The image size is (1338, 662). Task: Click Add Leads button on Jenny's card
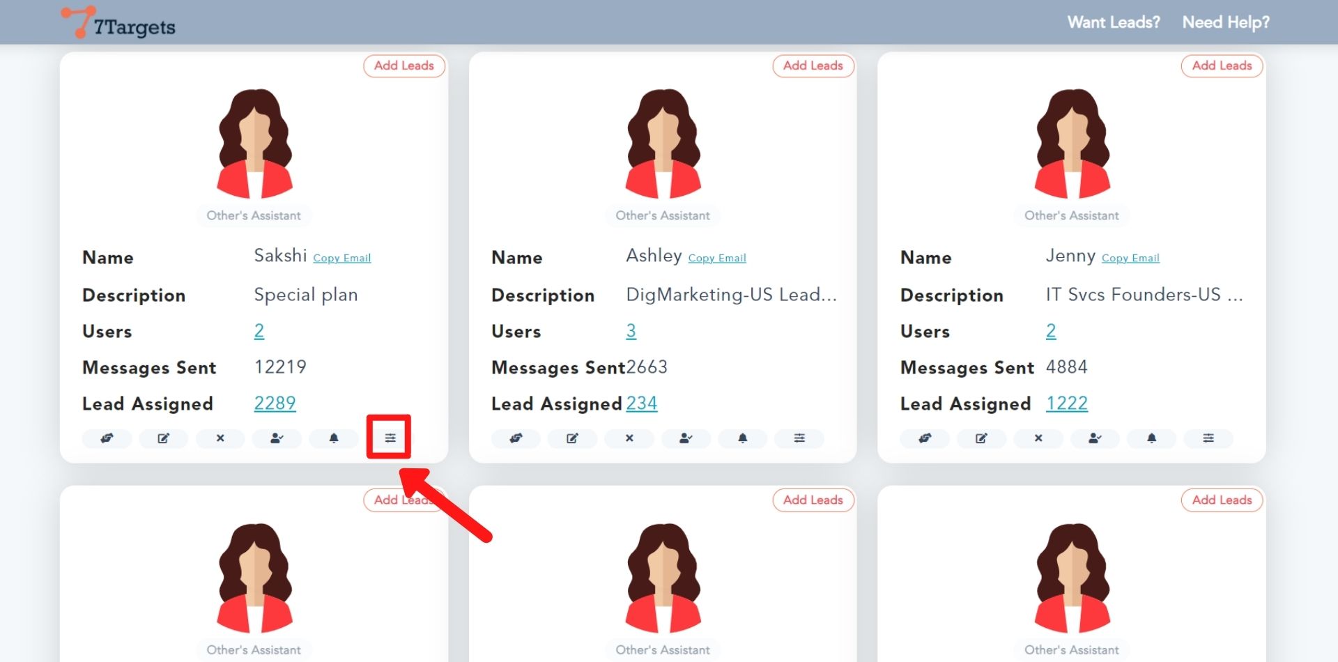(1222, 66)
